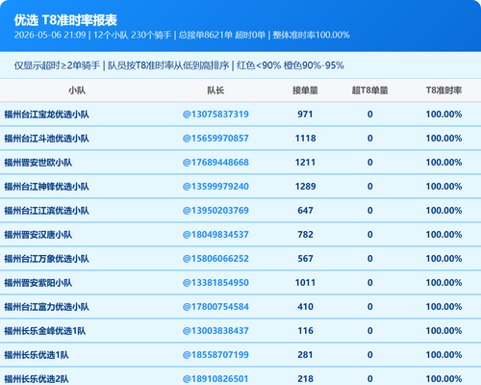Click order count 281

[305, 355]
